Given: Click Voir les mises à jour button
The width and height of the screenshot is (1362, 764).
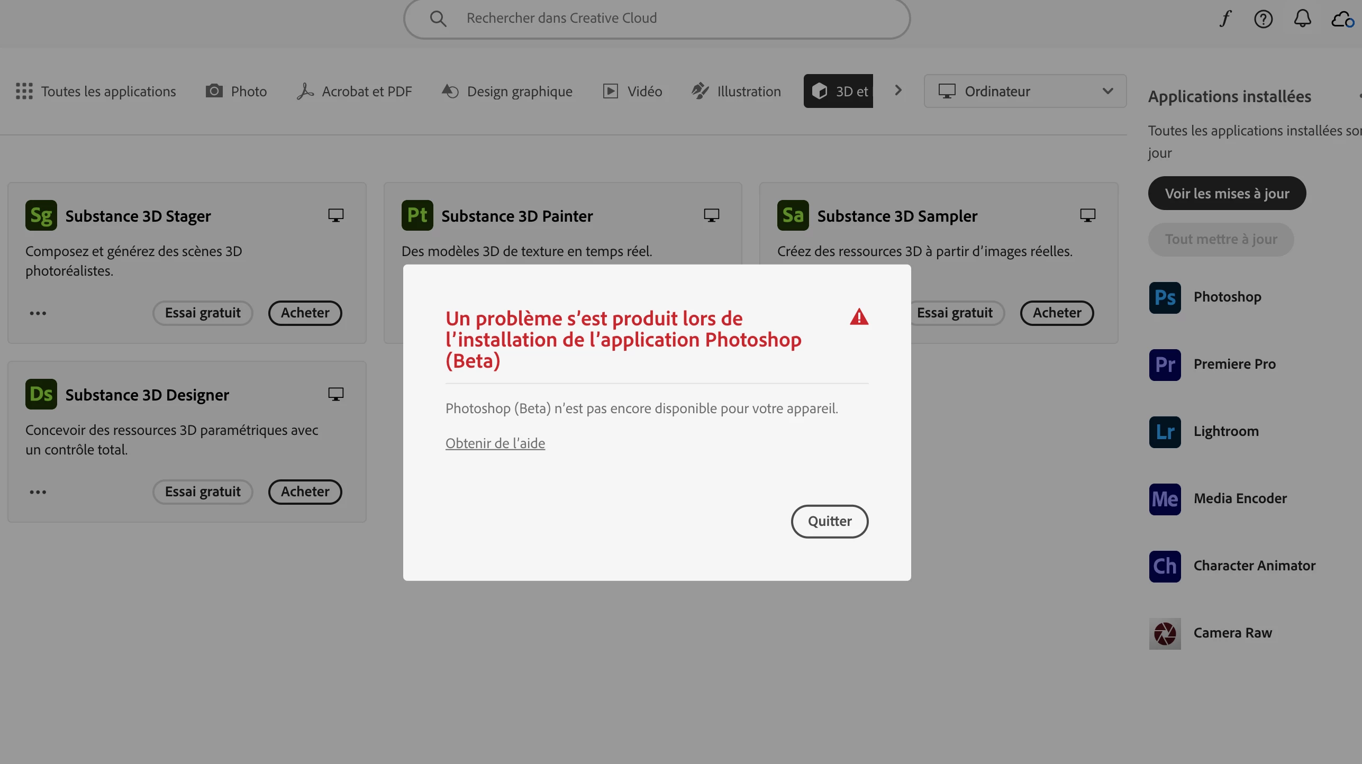Looking at the screenshot, I should [x=1227, y=194].
